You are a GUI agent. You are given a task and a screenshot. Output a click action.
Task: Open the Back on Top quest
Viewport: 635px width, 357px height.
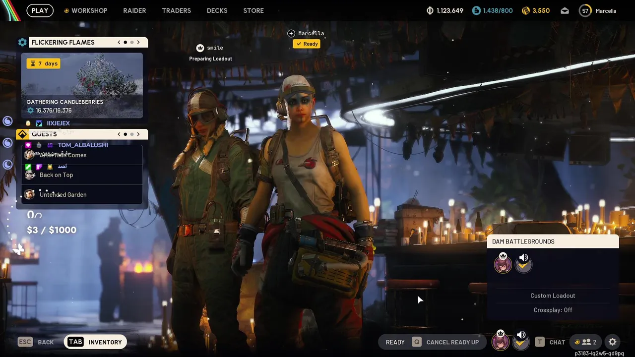point(82,175)
